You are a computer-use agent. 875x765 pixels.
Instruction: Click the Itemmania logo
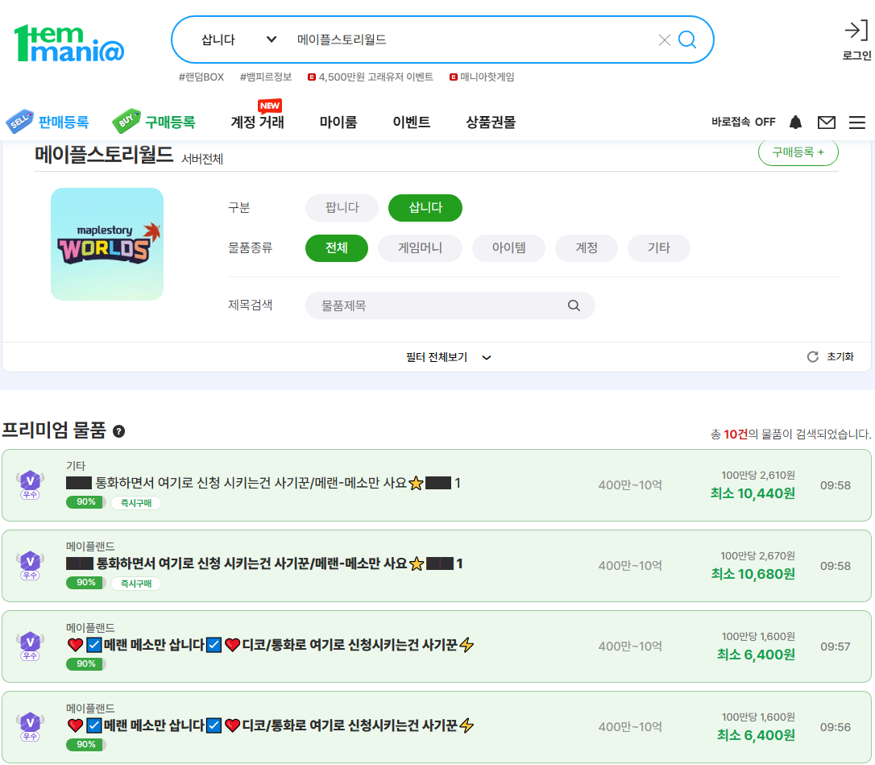coord(68,43)
